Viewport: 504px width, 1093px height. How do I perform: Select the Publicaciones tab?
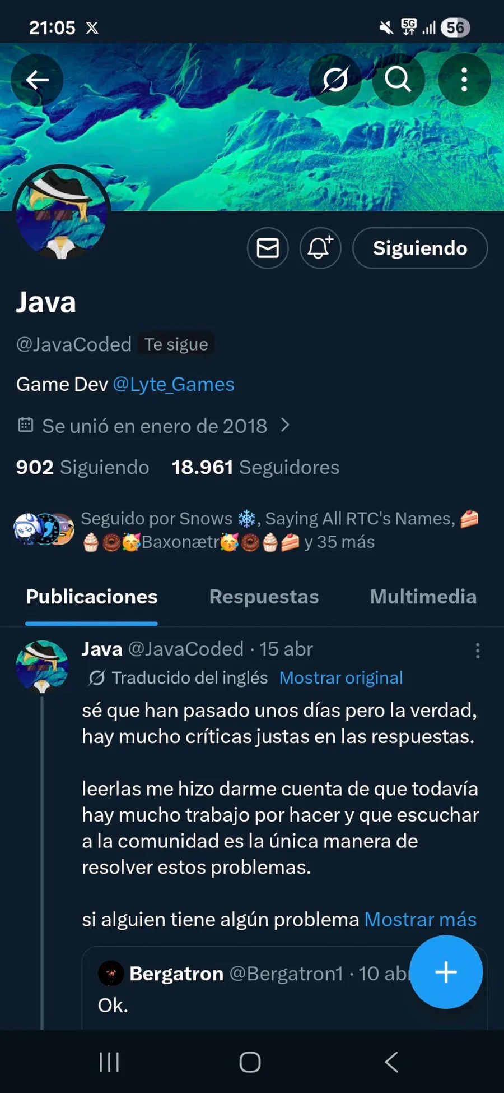pyautogui.click(x=92, y=597)
